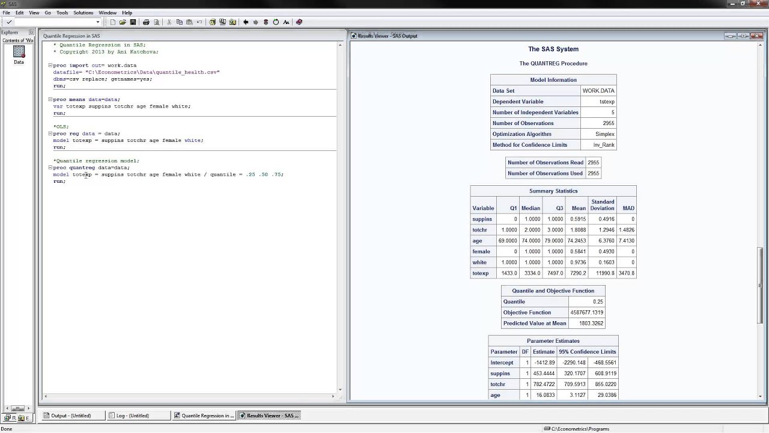Switch to Explorer tab in left pane

[x=24, y=418]
